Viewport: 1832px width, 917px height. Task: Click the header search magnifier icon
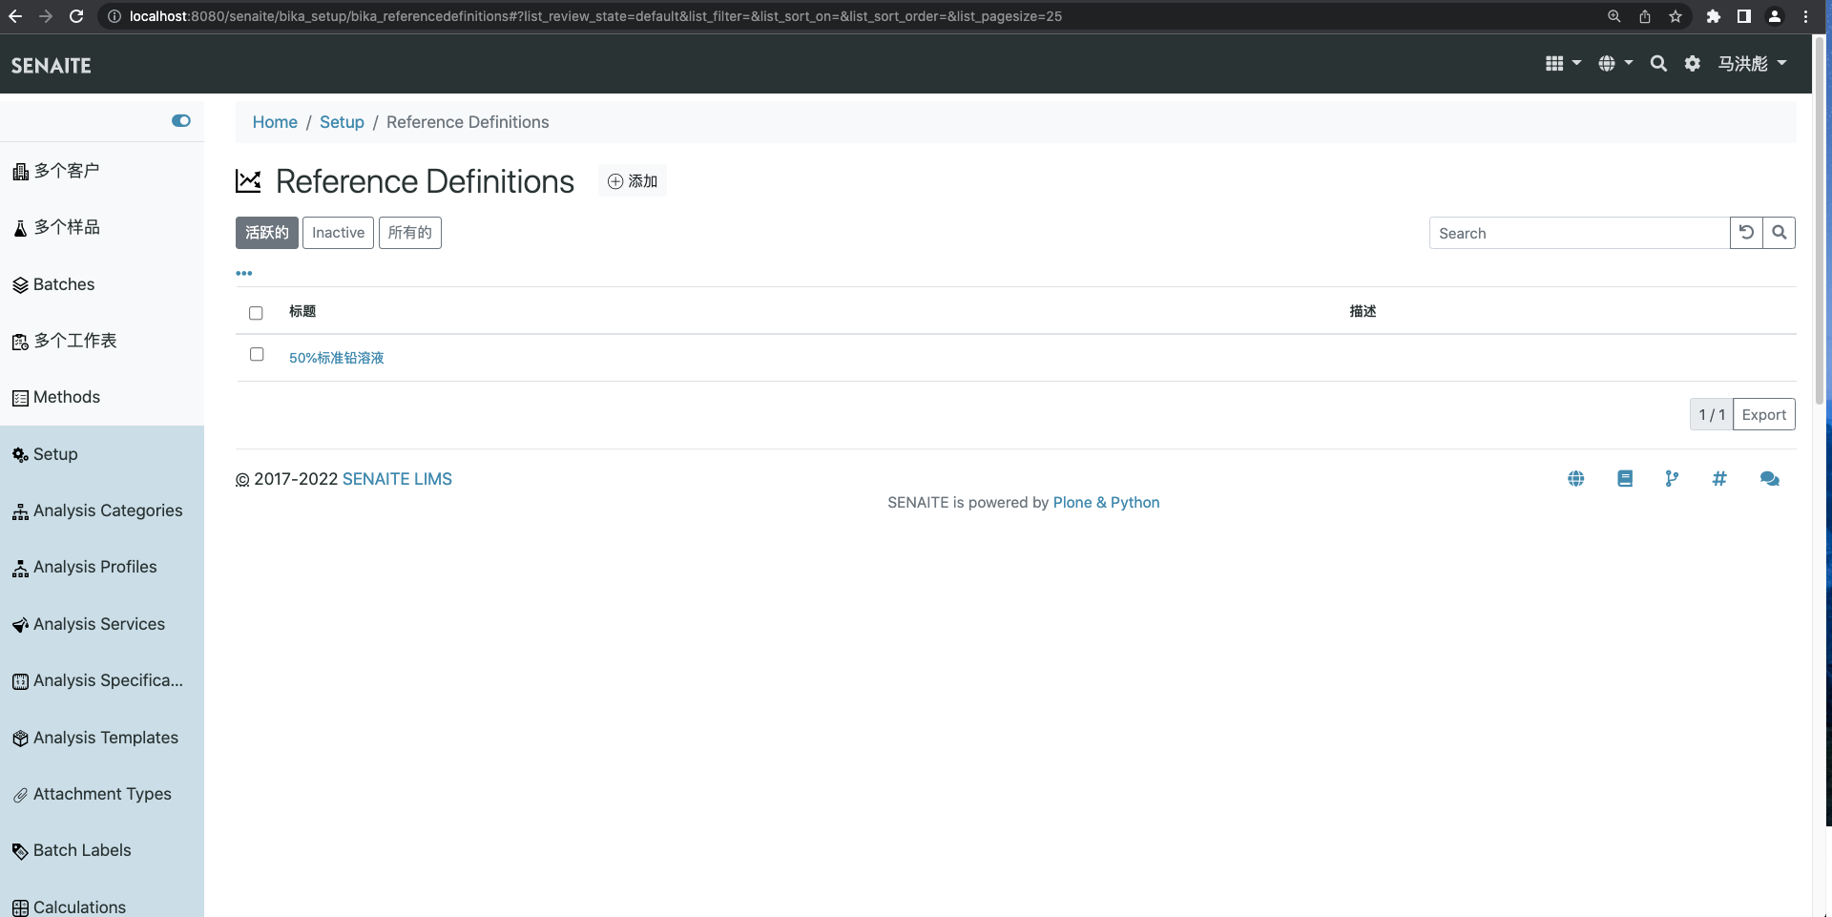(1658, 63)
